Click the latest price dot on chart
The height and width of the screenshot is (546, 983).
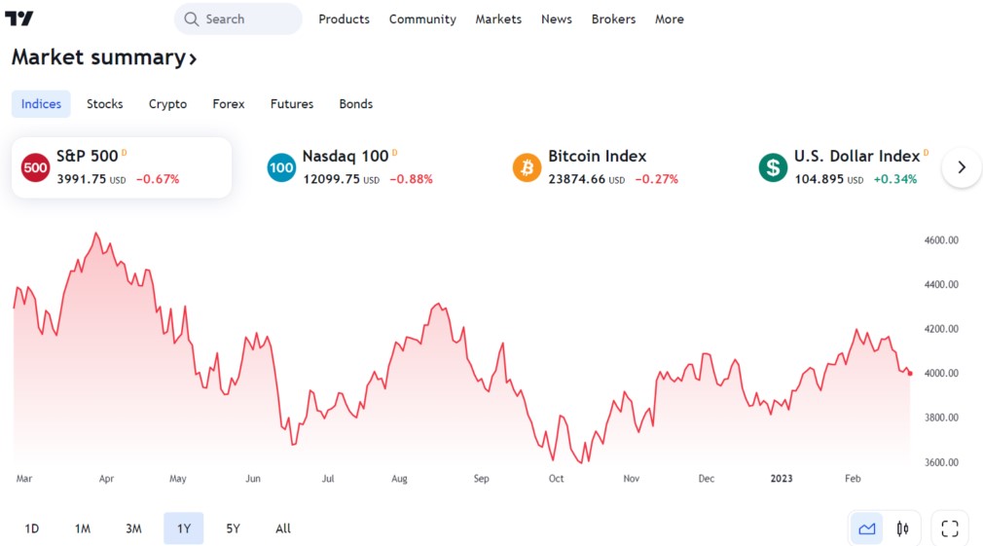pyautogui.click(x=910, y=374)
